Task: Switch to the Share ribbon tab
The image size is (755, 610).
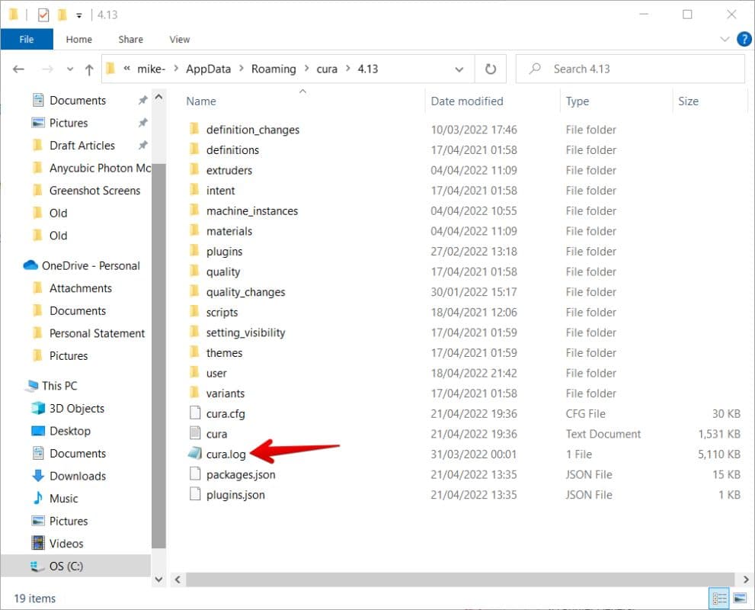Action: (x=130, y=39)
